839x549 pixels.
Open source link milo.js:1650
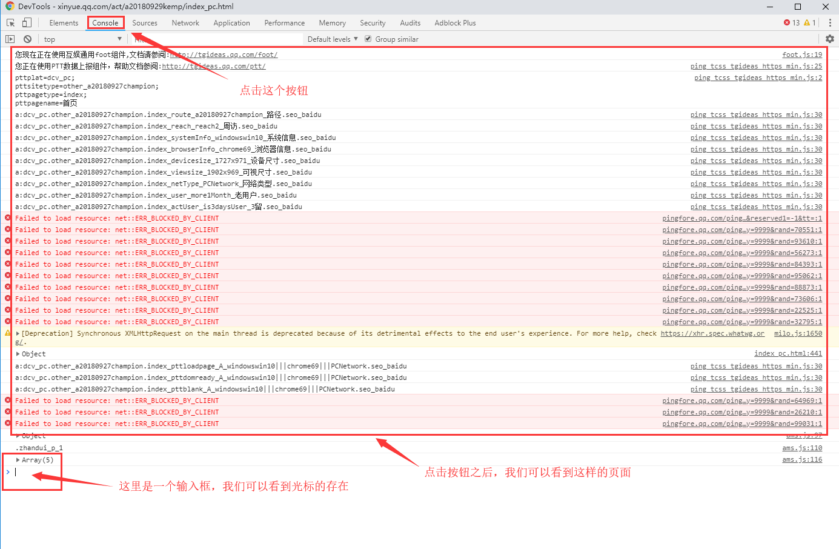[x=798, y=333]
